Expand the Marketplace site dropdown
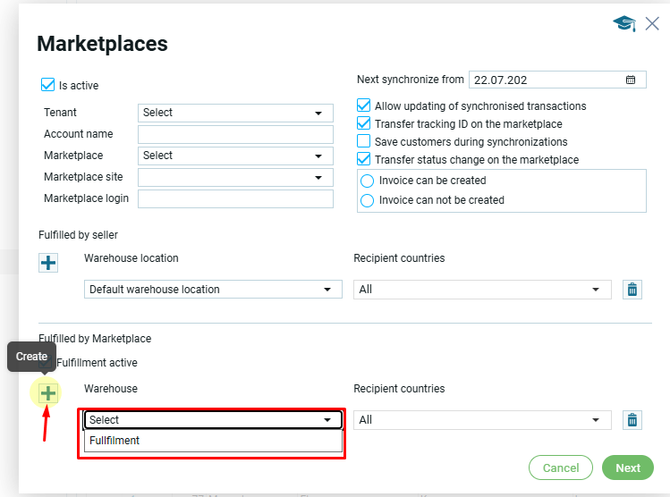 tap(235, 177)
